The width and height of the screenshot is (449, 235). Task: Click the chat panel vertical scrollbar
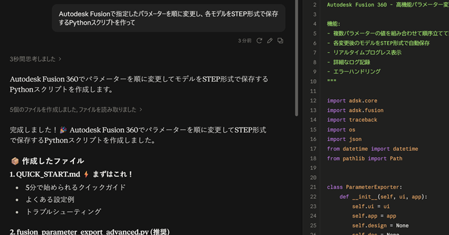pos(297,57)
